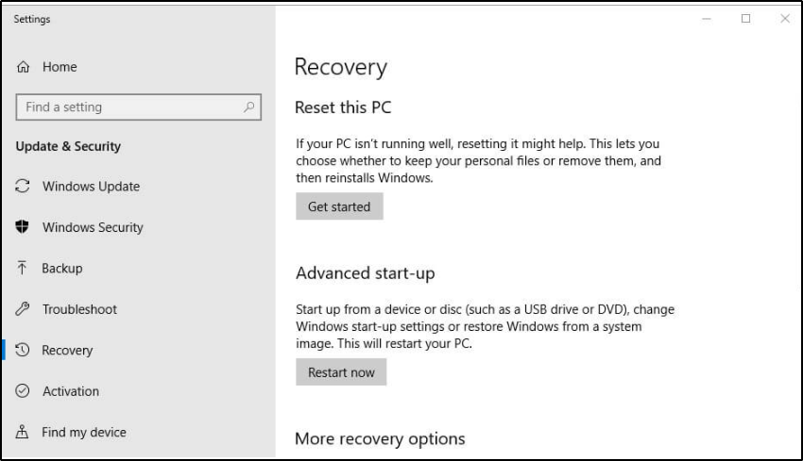Focus the Find a setting search box

click(128, 107)
